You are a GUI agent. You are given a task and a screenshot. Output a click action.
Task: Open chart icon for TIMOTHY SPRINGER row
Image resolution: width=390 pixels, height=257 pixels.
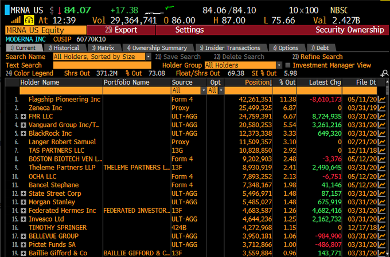click(x=381, y=228)
